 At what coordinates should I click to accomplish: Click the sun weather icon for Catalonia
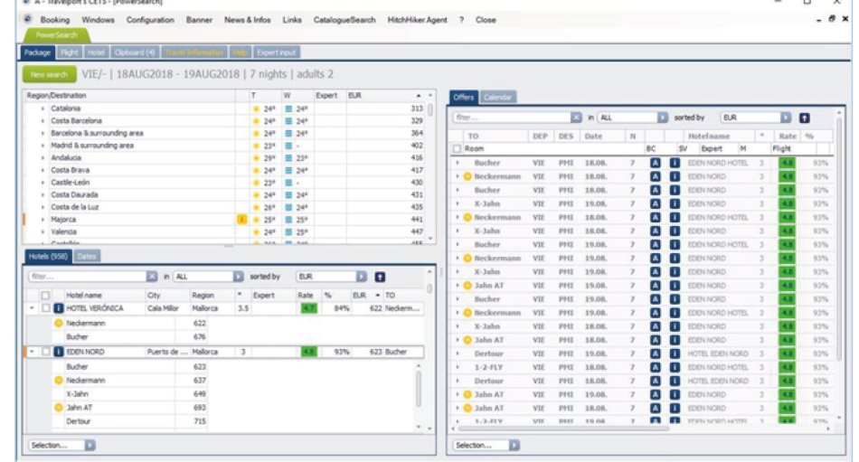(x=256, y=108)
